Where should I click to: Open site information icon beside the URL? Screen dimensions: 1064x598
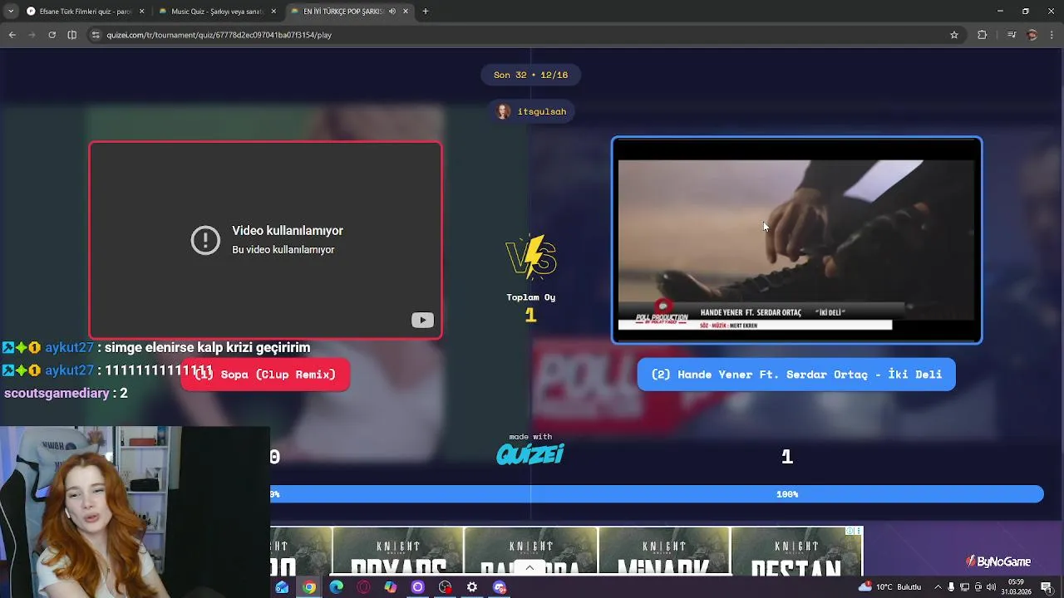pyautogui.click(x=96, y=35)
